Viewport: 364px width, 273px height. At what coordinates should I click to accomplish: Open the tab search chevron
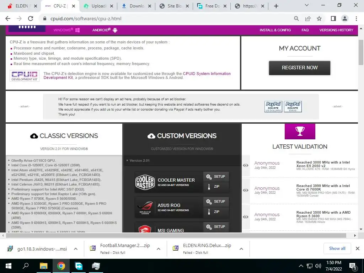307,5
